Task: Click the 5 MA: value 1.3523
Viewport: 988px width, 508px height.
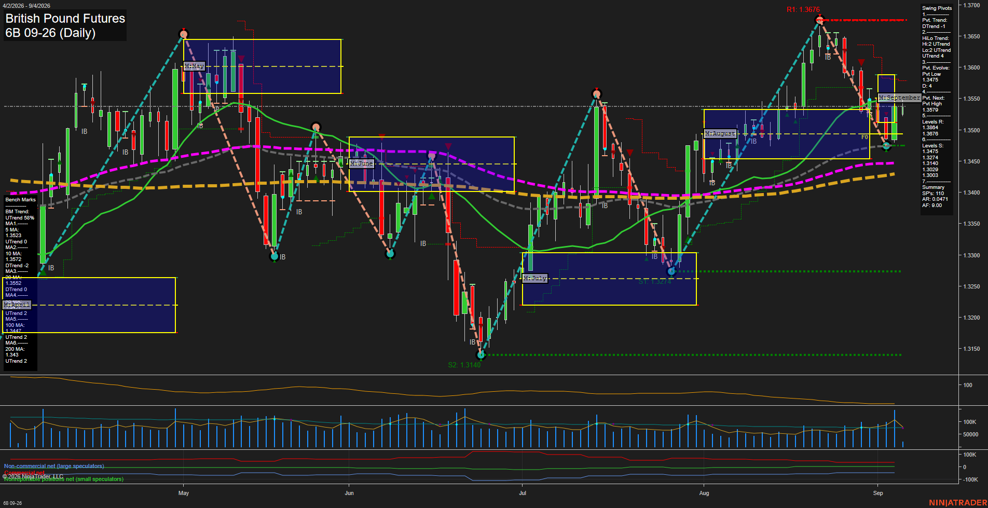Action: [x=13, y=236]
